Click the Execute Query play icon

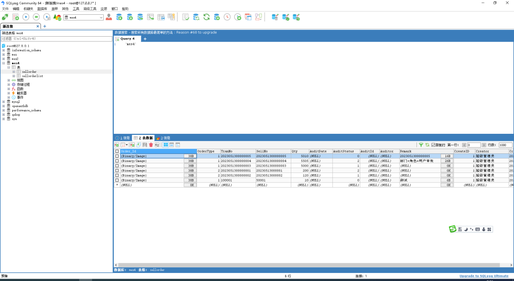click(26, 17)
